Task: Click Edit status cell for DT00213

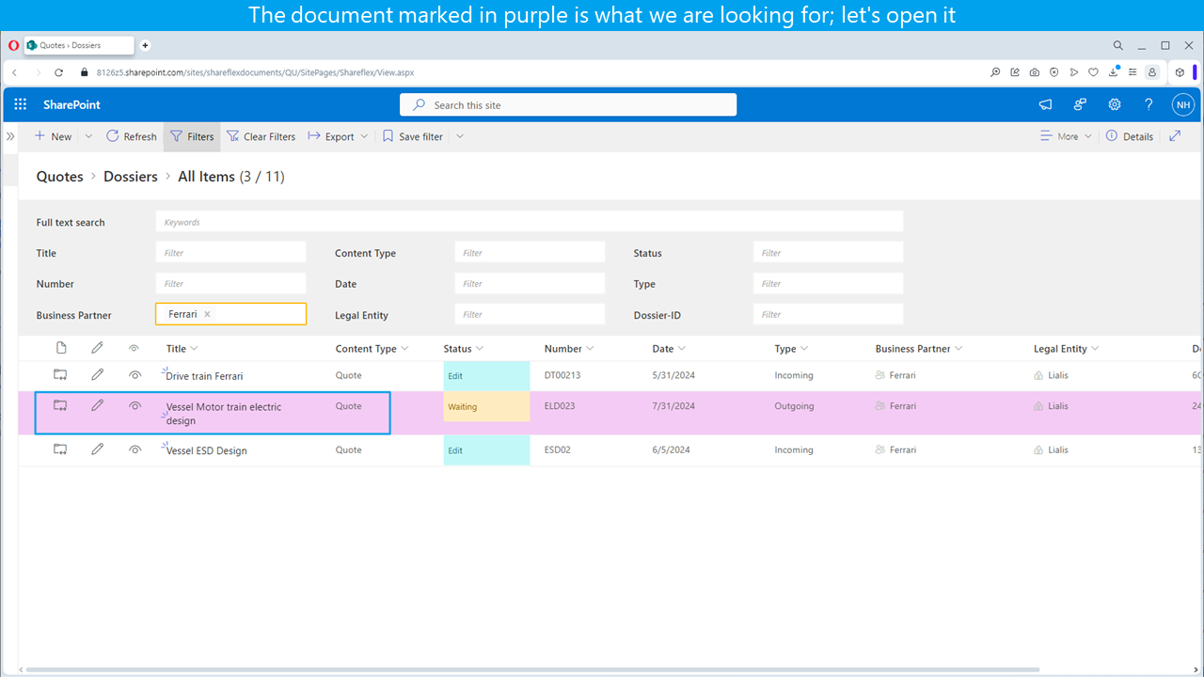Action: 486,375
